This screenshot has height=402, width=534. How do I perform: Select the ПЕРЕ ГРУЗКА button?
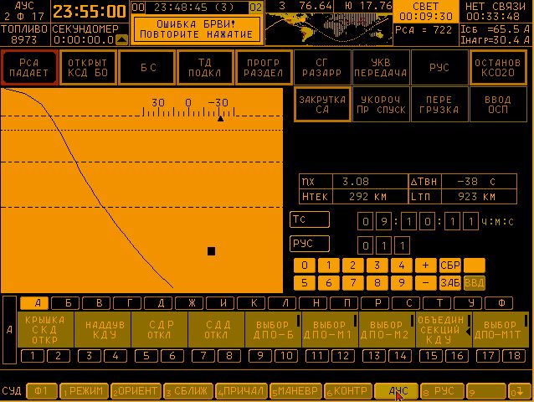[439, 104]
